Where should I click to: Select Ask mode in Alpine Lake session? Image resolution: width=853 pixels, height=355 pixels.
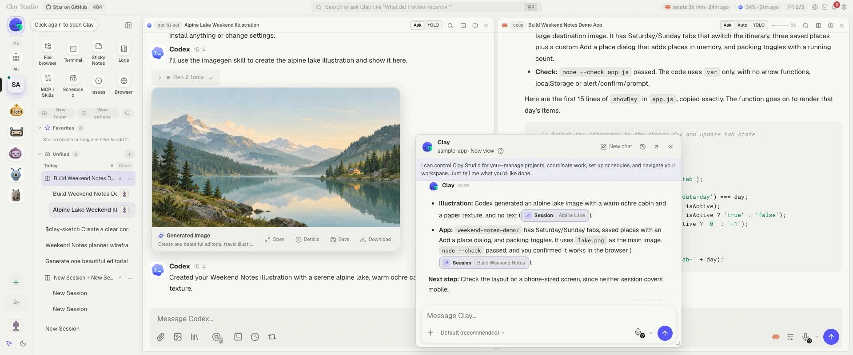[x=418, y=25]
